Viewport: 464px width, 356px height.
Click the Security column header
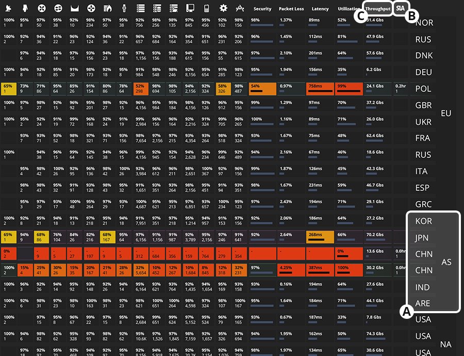(x=262, y=9)
